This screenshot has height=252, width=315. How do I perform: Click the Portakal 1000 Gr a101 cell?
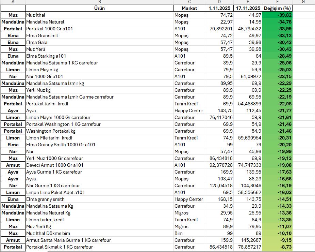[99, 29]
